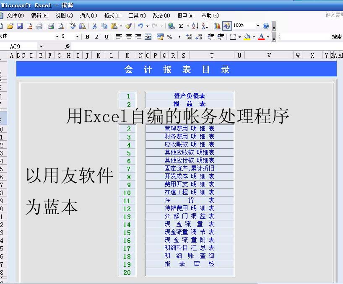Toggle center text alignment

129,37
